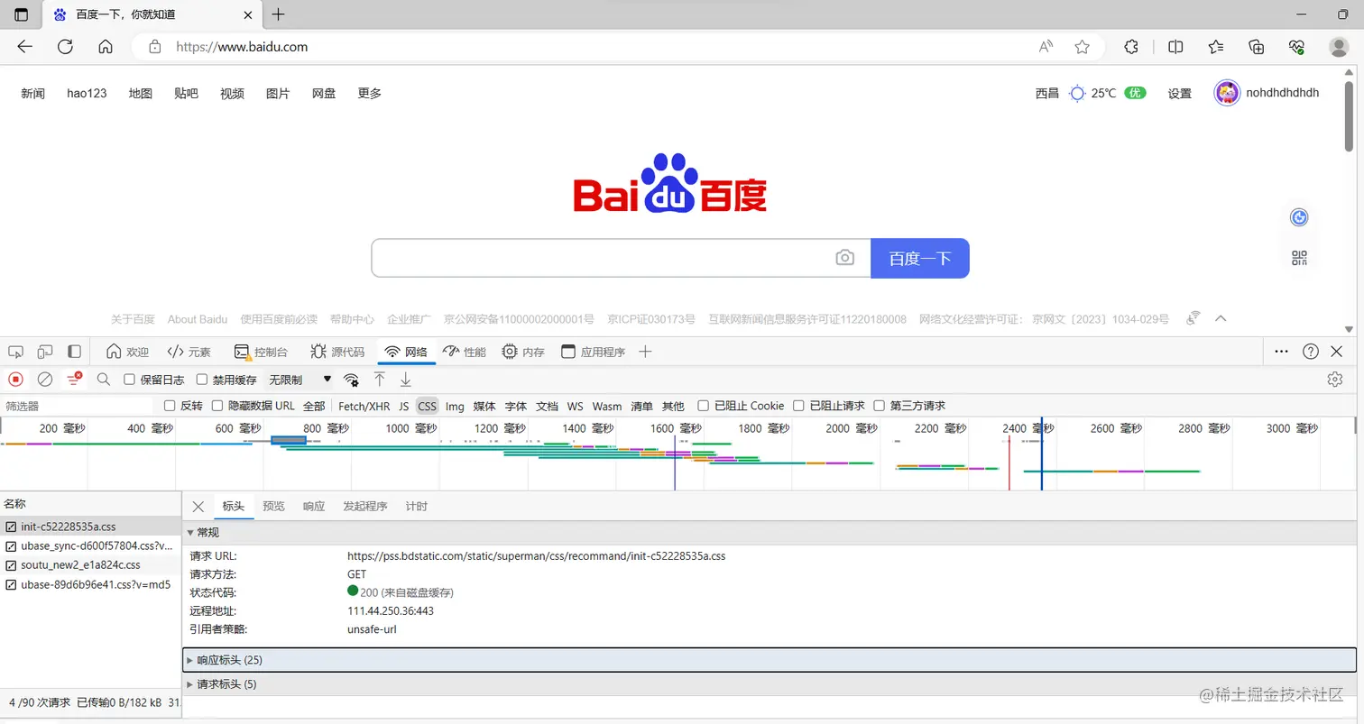Click the browser back arrow

[x=24, y=47]
